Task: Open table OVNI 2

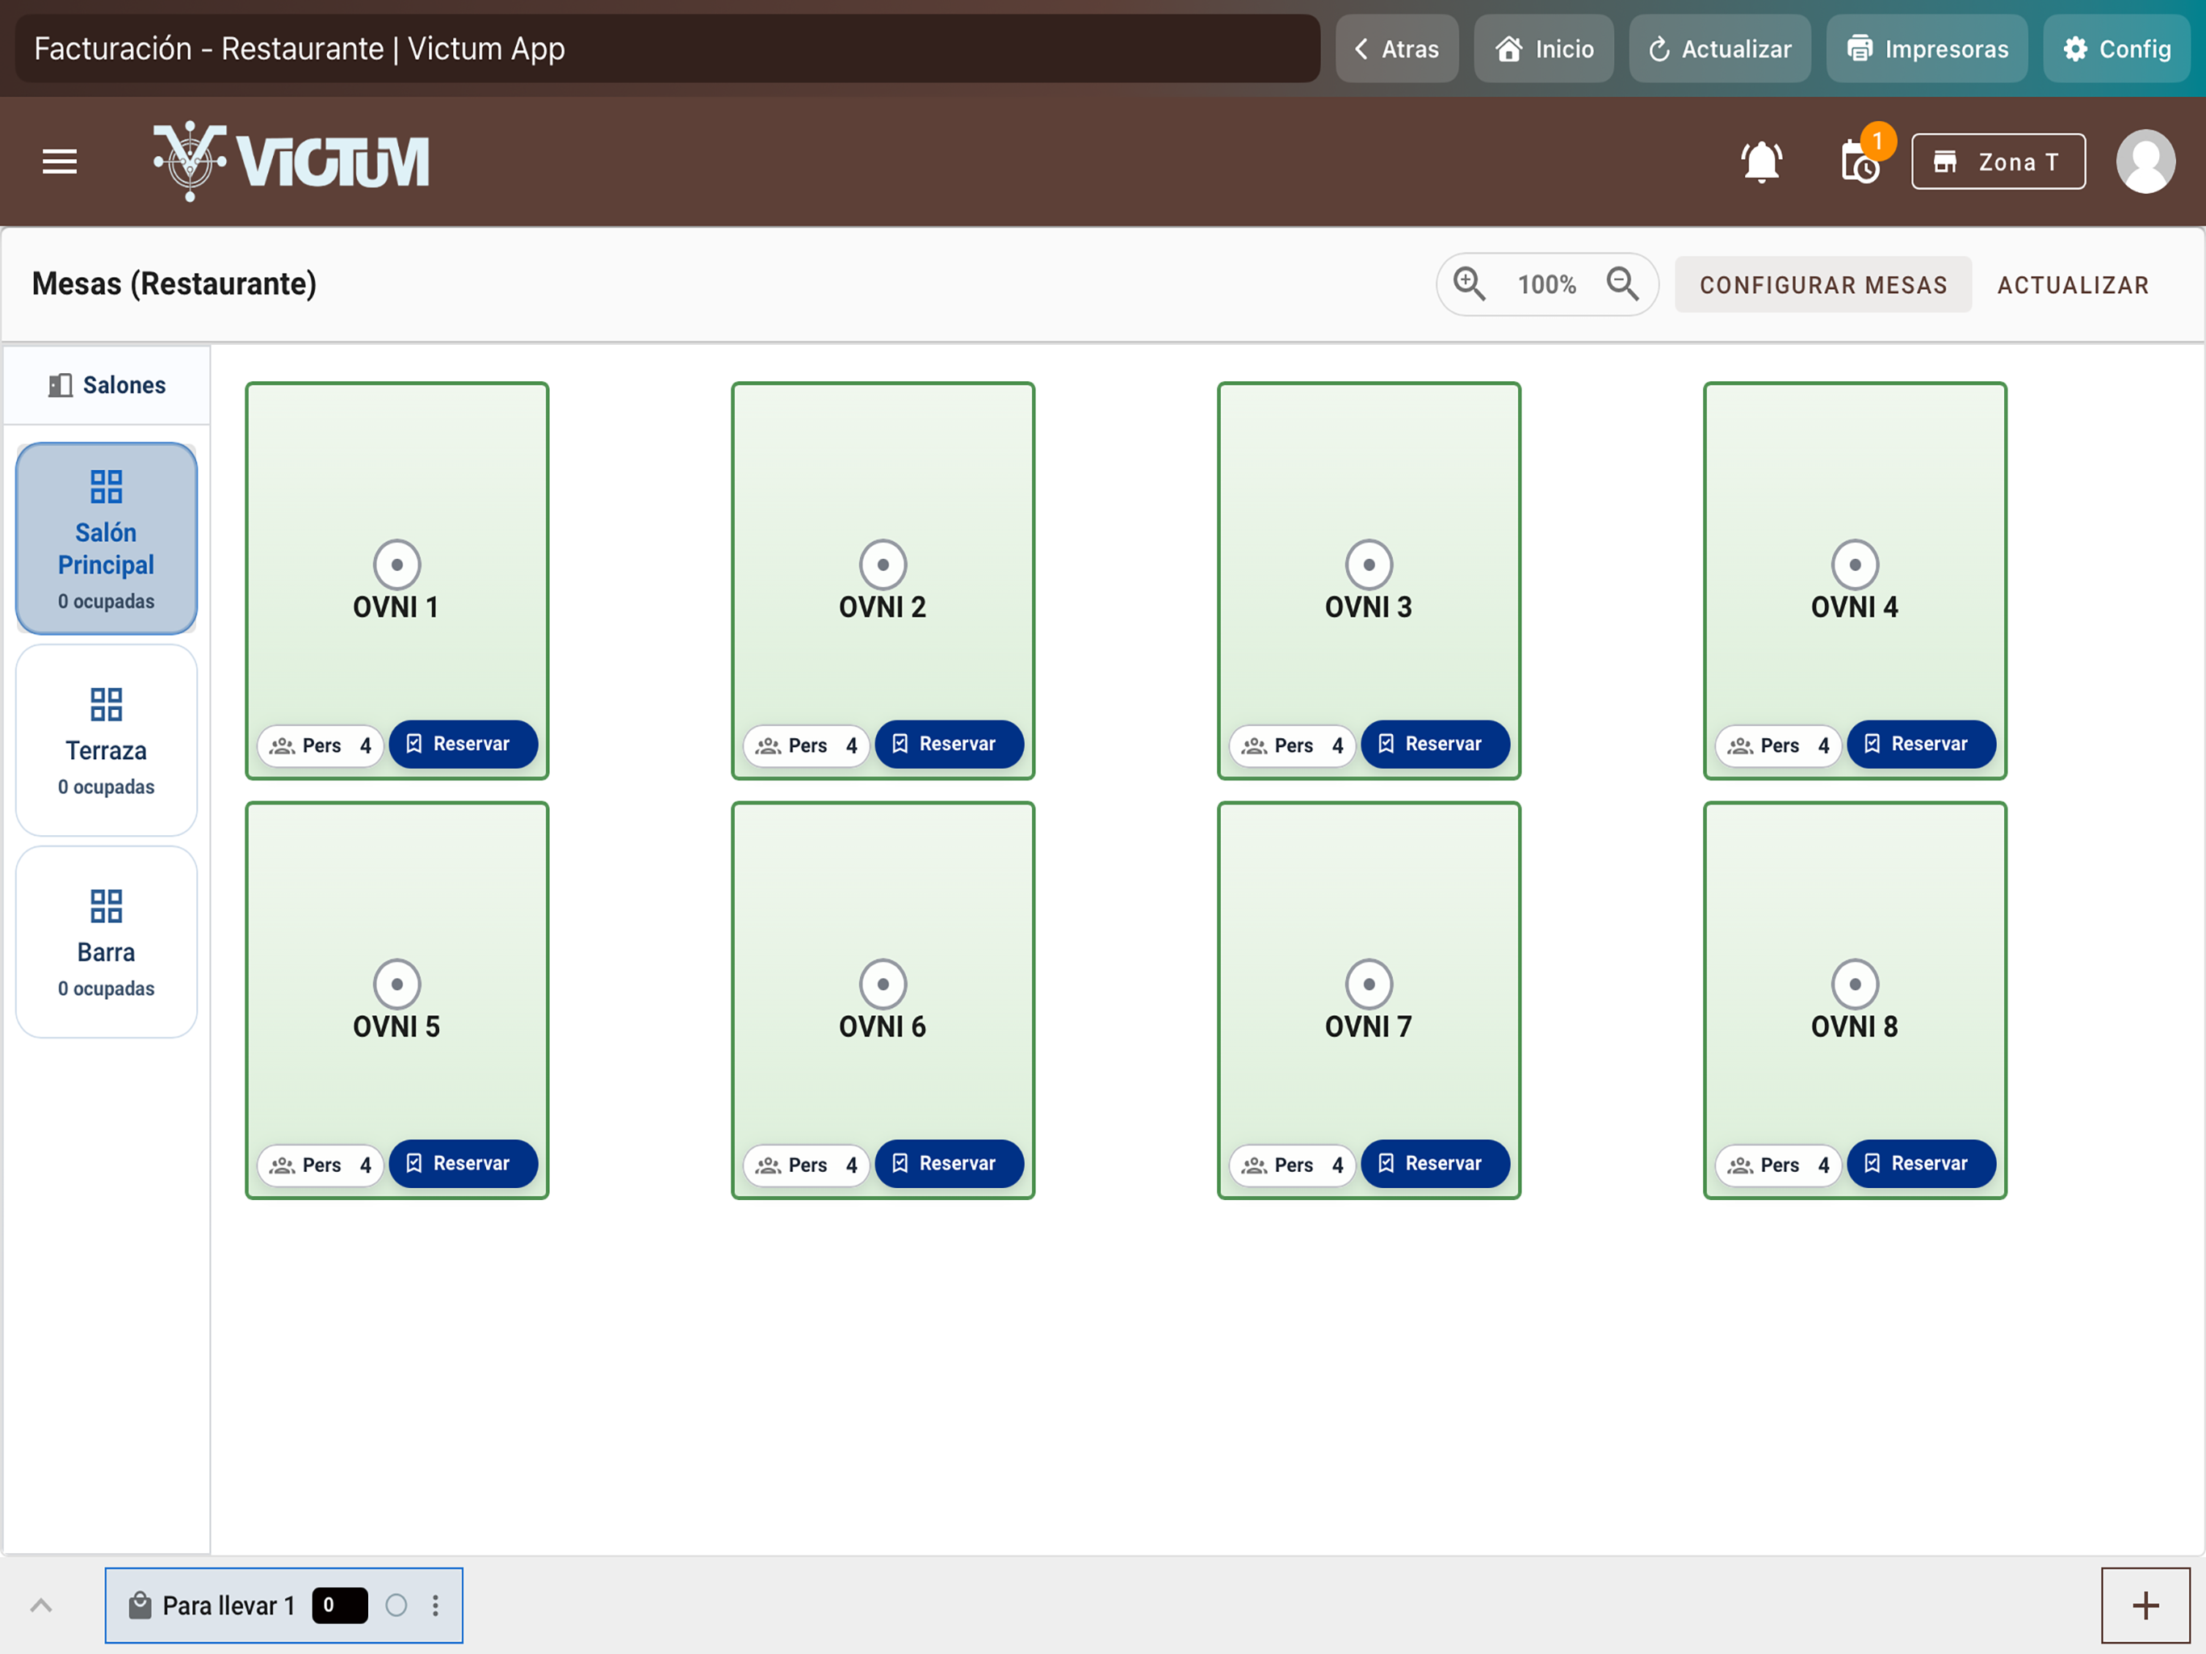Action: pos(883,581)
